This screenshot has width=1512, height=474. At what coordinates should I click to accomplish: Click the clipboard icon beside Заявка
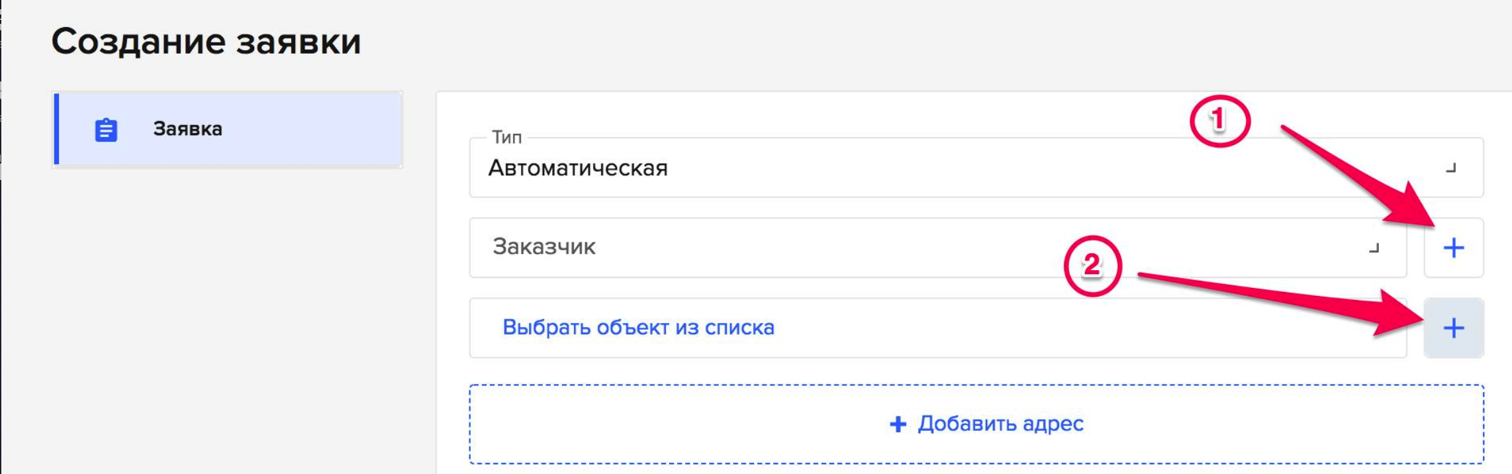coord(106,130)
